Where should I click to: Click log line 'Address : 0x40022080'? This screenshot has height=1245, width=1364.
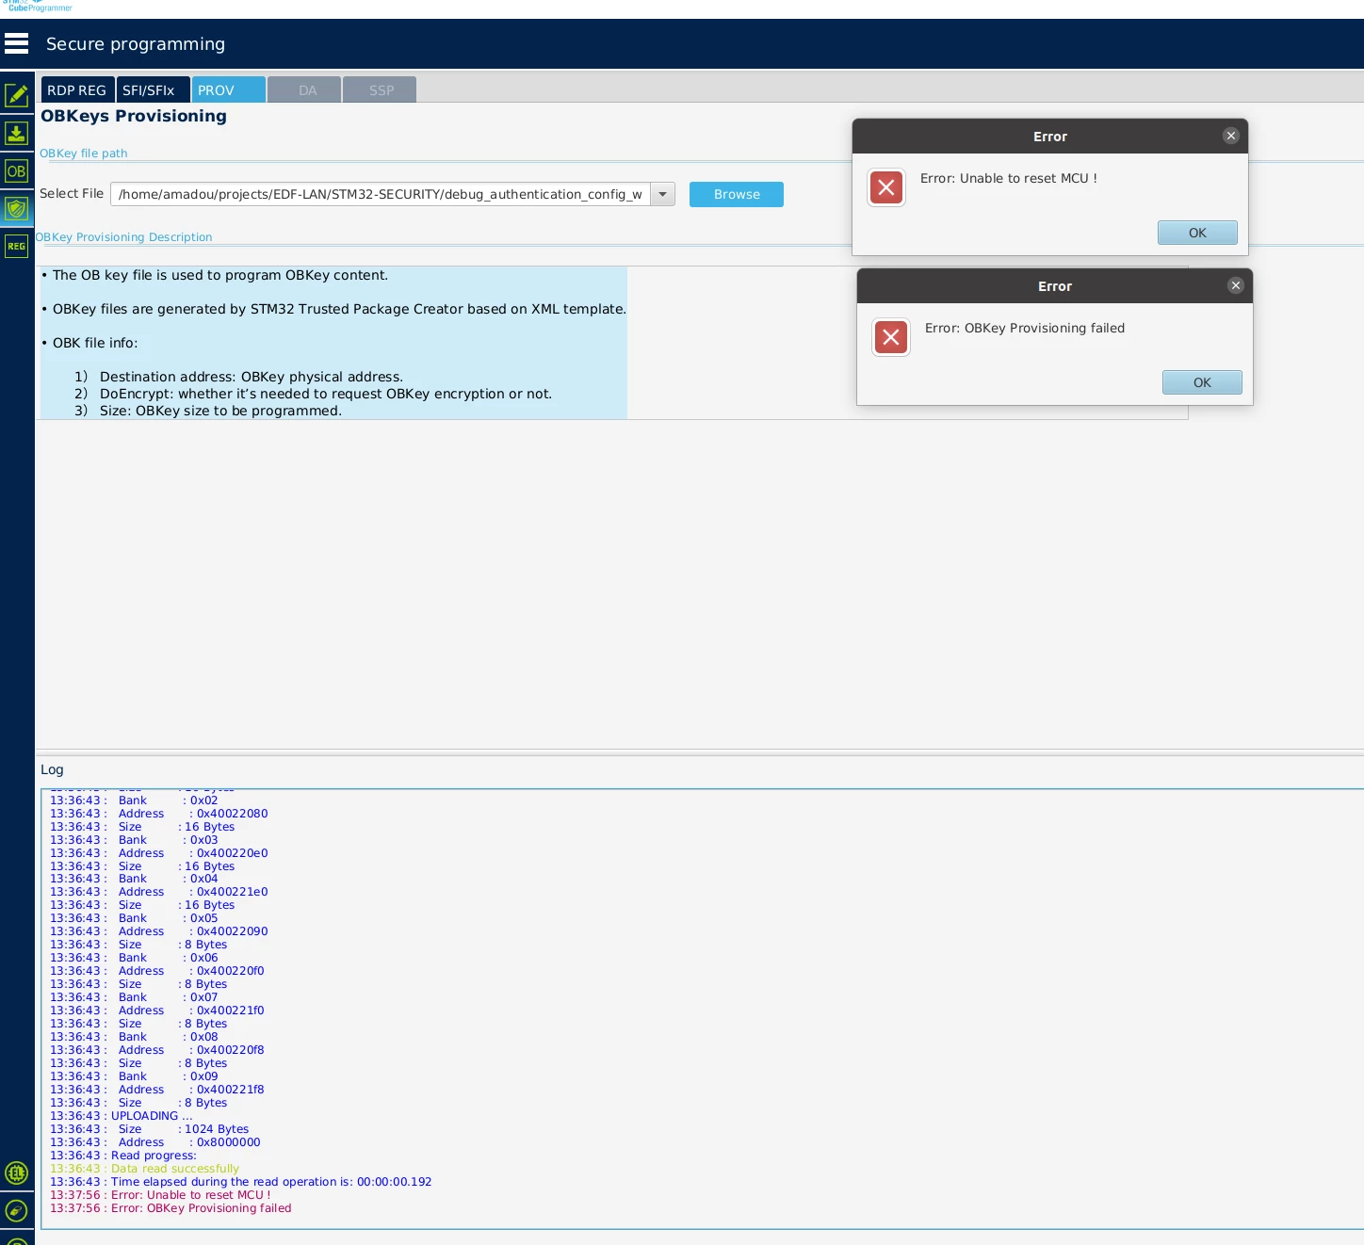[x=159, y=814]
